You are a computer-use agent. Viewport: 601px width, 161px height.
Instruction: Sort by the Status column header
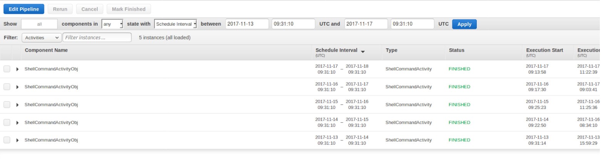(x=456, y=50)
